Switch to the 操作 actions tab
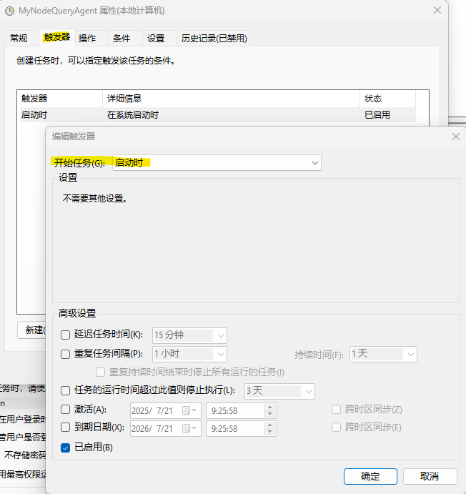This screenshot has height=494, width=466. pyautogui.click(x=87, y=38)
